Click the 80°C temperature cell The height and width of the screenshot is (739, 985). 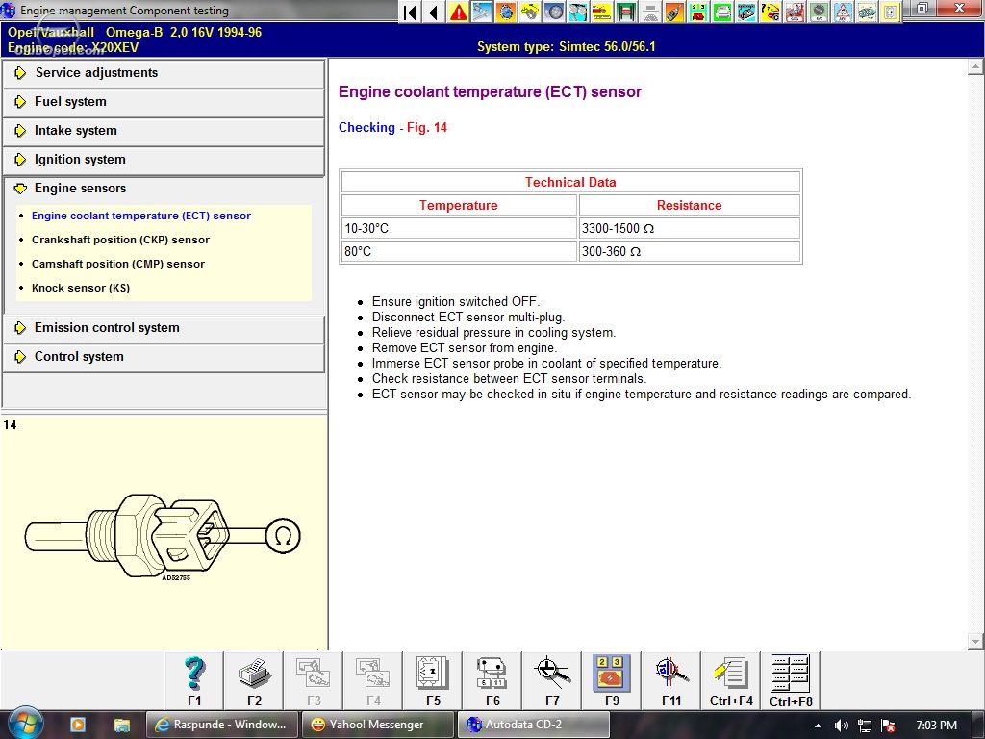459,251
